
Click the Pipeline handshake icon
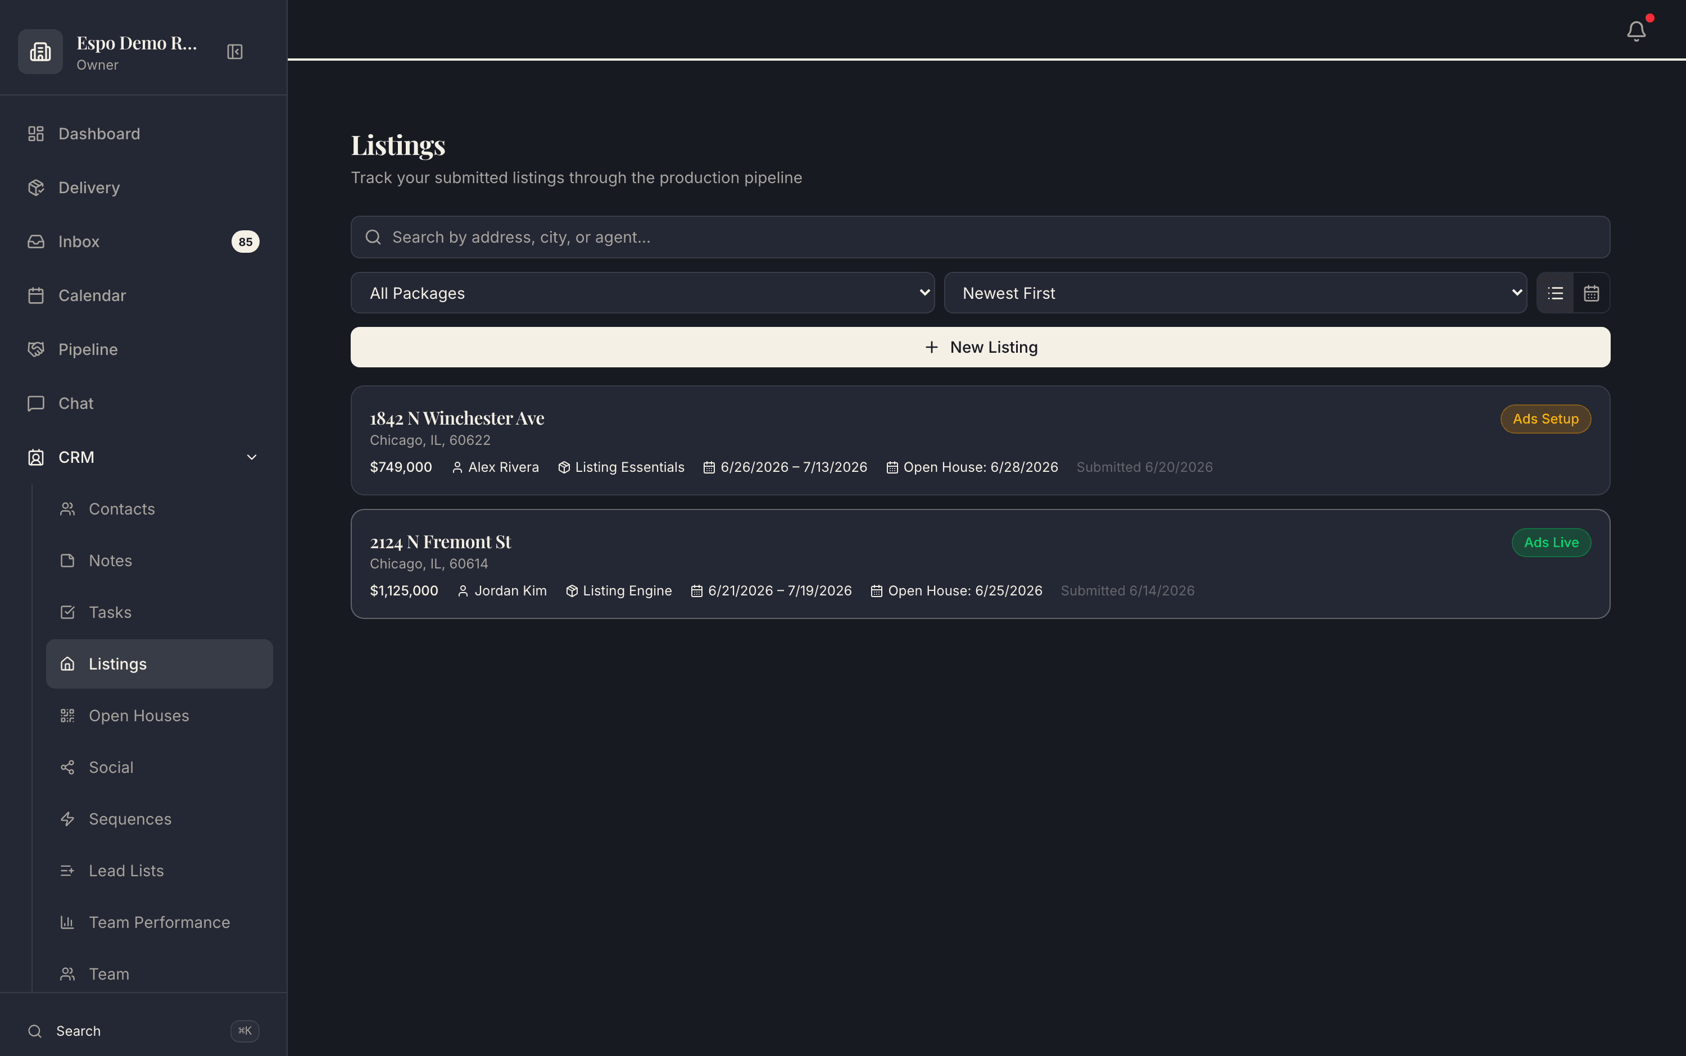35,349
